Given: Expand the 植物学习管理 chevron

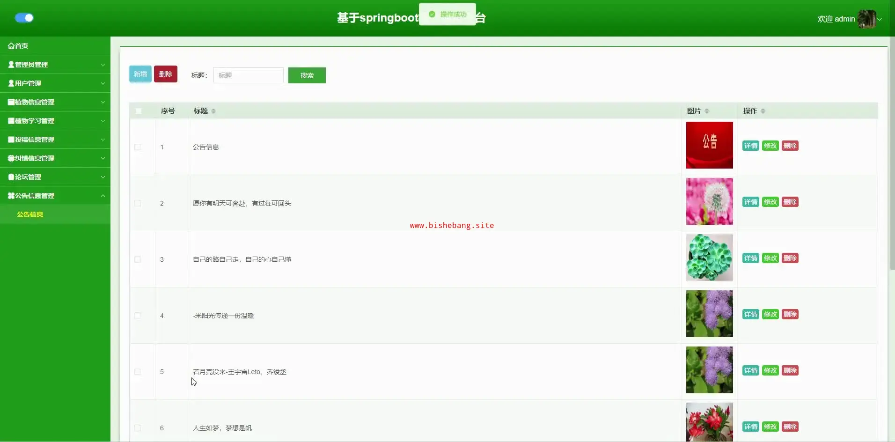Looking at the screenshot, I should [103, 121].
